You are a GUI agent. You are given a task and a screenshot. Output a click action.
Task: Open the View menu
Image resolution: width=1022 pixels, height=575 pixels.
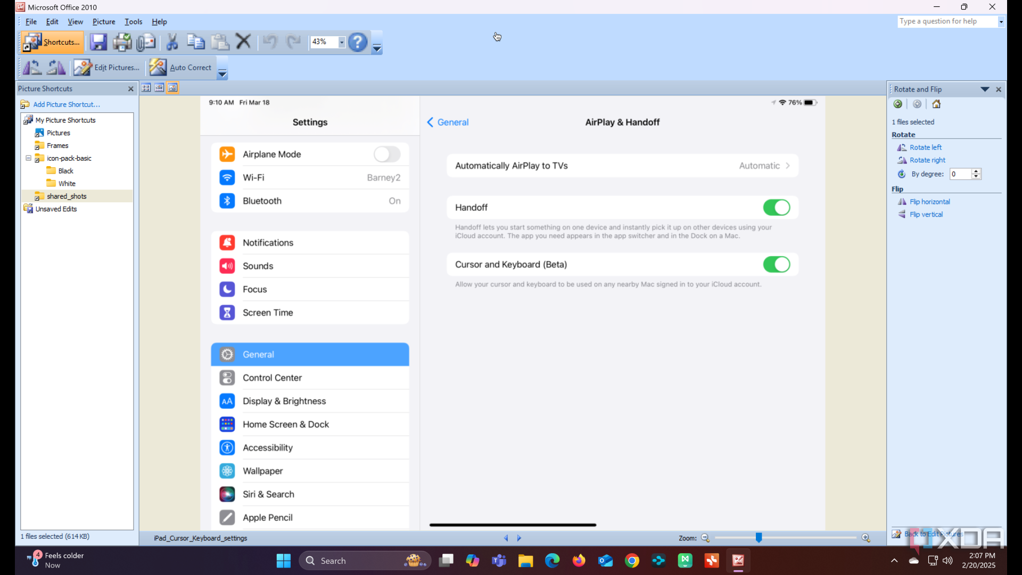coord(76,22)
